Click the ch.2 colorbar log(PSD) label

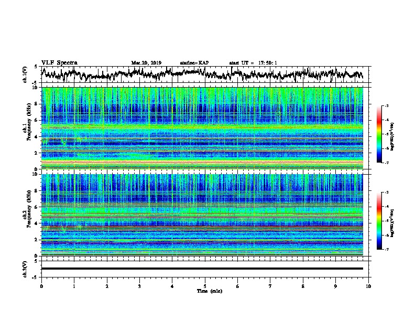pos(392,223)
